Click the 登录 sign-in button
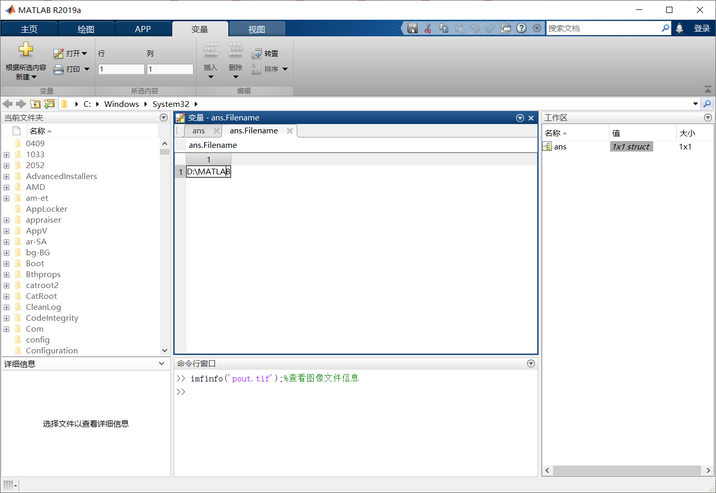The height and width of the screenshot is (493, 716). [702, 28]
